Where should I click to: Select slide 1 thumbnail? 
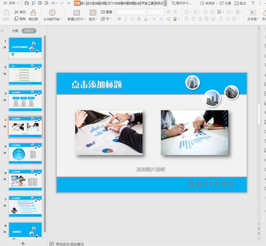click(x=25, y=48)
